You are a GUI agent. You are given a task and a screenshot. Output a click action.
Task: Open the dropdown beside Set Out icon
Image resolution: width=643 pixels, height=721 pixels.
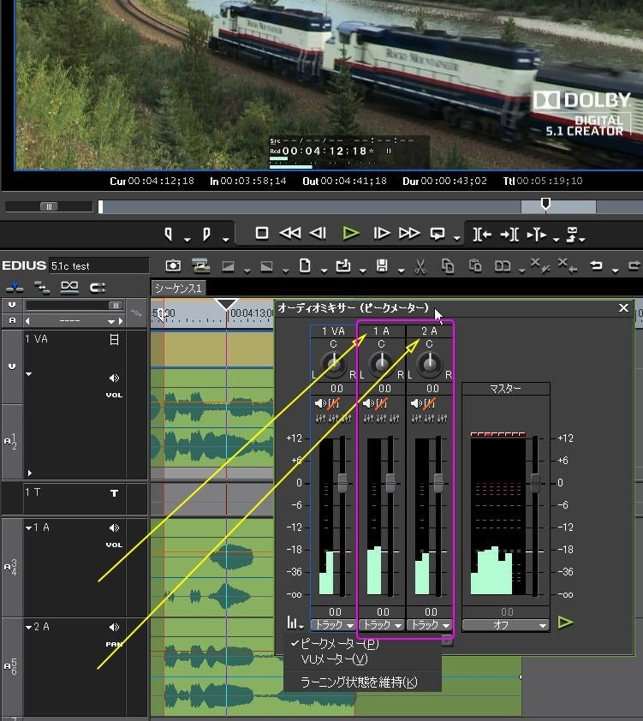(226, 239)
